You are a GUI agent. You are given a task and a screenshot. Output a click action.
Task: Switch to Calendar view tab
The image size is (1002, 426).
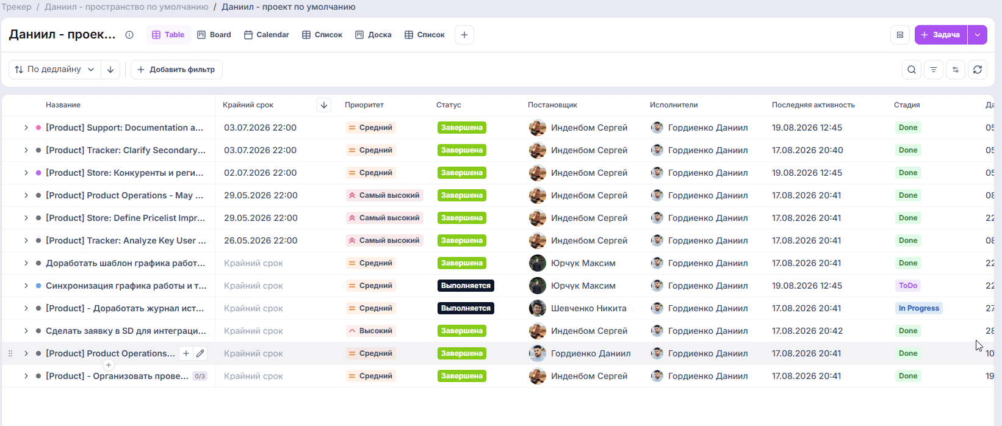[x=267, y=35]
